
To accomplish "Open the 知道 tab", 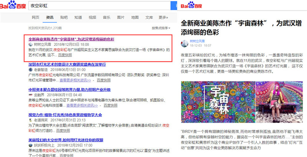I will coord(78,17).
